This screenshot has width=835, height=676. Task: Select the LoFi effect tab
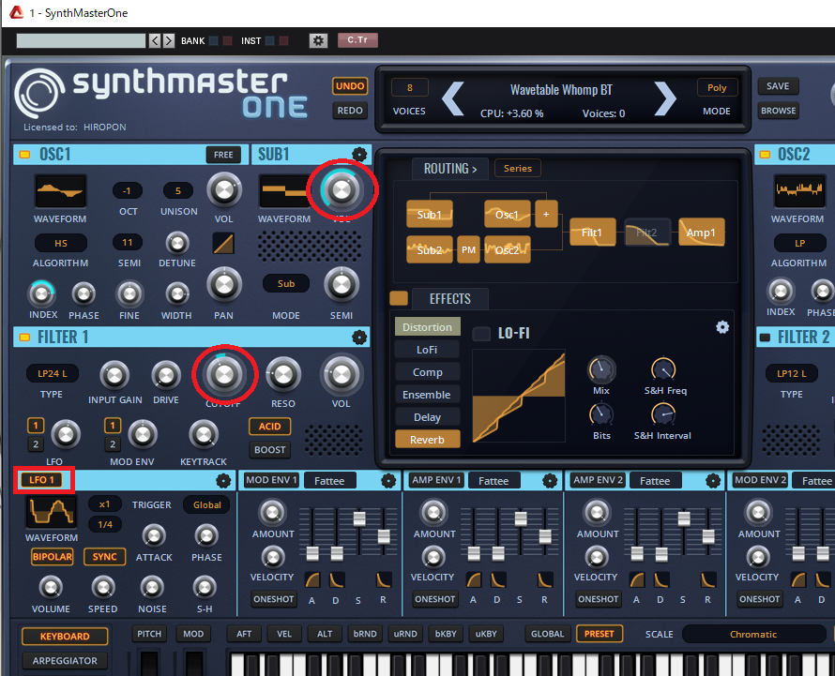(x=427, y=350)
